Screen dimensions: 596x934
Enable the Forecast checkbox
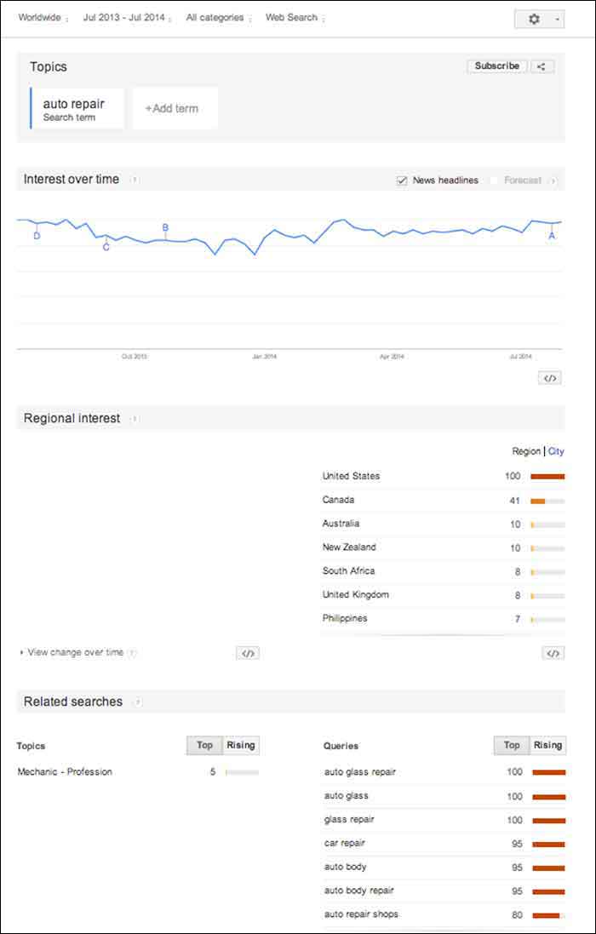[x=494, y=180]
